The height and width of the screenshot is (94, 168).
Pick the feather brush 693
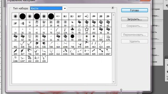click(x=15, y=52)
